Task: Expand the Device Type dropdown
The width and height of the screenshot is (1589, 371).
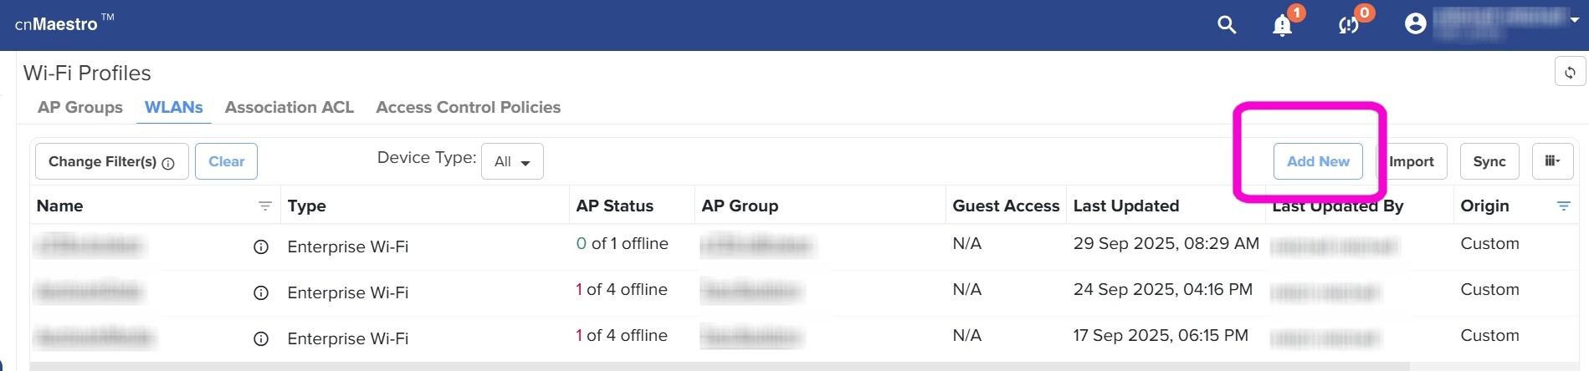Action: tap(512, 162)
